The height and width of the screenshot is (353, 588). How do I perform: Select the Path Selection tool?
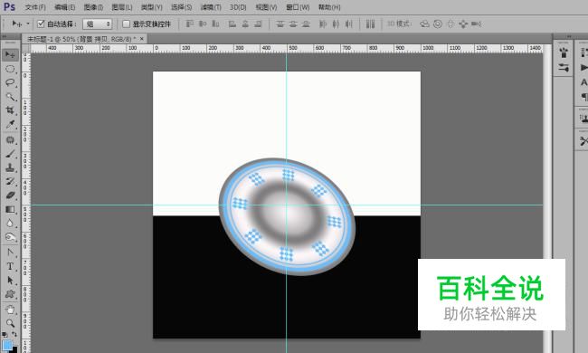point(10,281)
